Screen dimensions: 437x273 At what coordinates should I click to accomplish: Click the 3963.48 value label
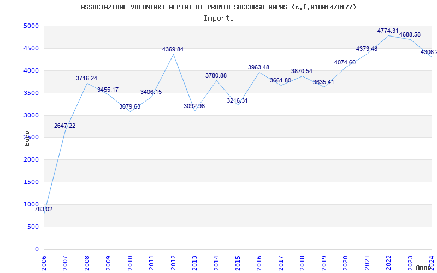click(x=258, y=67)
